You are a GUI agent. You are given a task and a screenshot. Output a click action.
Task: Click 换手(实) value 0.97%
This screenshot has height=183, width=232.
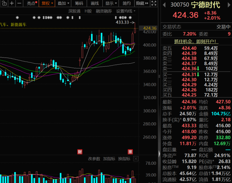coord(189,120)
